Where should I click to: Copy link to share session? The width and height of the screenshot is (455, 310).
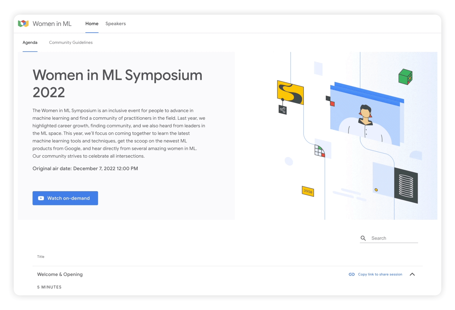pyautogui.click(x=380, y=274)
